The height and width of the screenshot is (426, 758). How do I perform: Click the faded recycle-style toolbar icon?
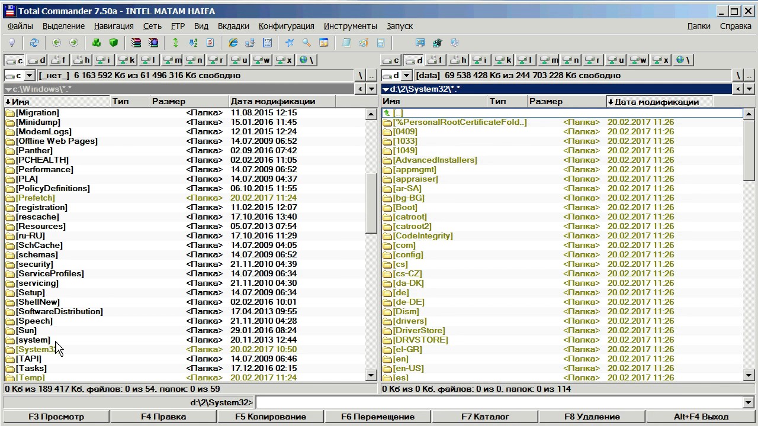(455, 43)
